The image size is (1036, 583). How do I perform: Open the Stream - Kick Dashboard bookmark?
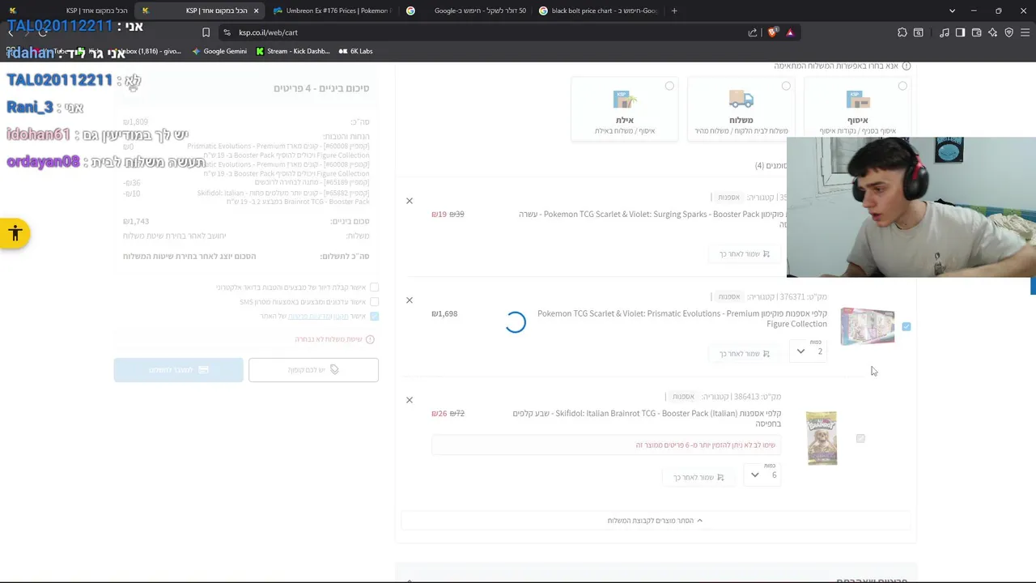292,51
